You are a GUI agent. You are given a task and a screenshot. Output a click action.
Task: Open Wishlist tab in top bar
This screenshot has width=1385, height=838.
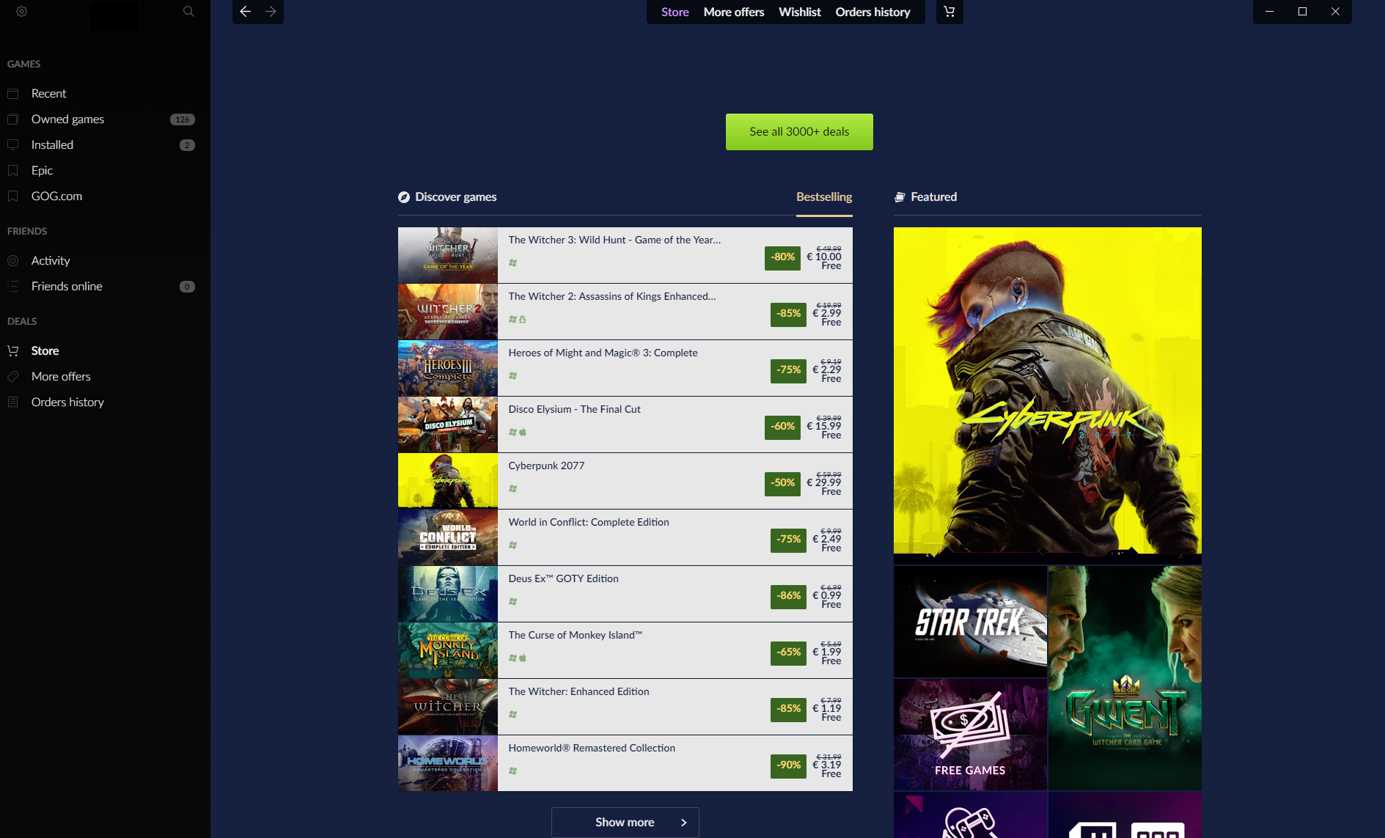tap(799, 12)
